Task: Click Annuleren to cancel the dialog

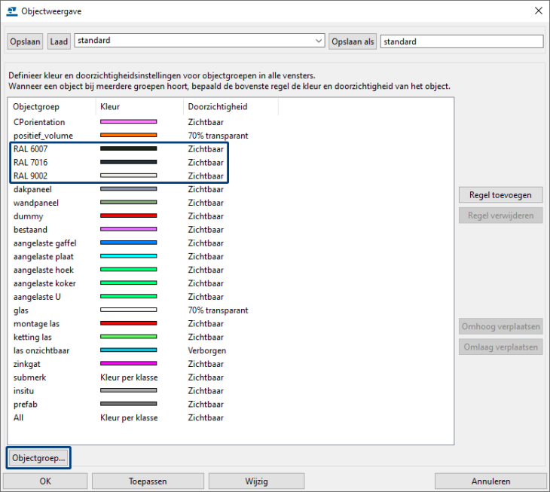Action: (x=490, y=481)
